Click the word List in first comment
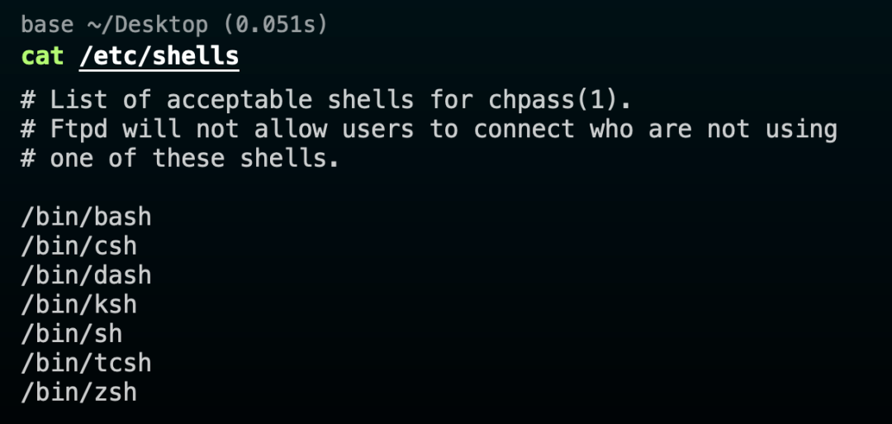Screen dimensions: 892x424 79,100
